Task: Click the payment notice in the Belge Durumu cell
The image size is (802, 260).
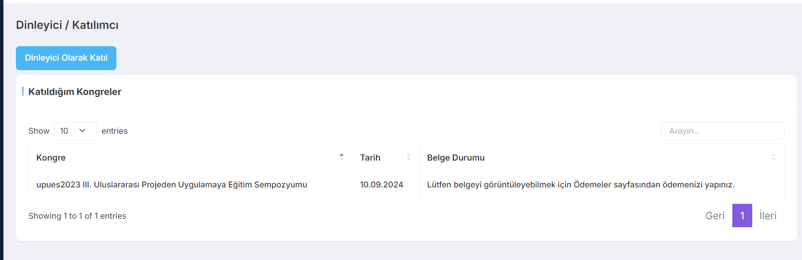Action: [x=581, y=184]
